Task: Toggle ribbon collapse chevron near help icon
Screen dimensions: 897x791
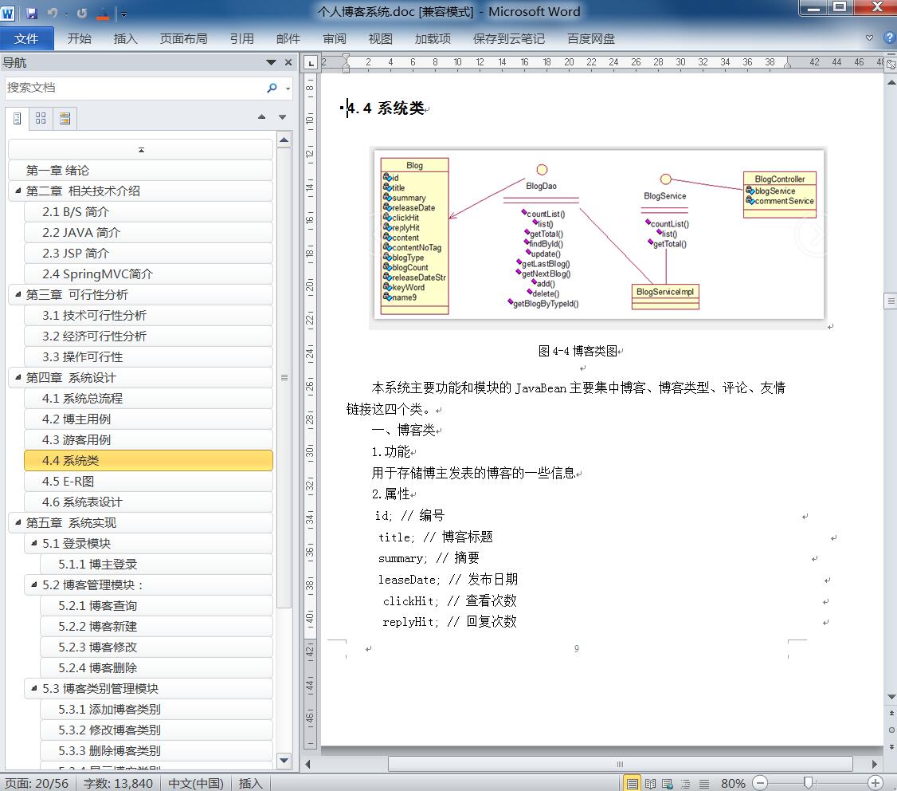Action: [x=869, y=37]
